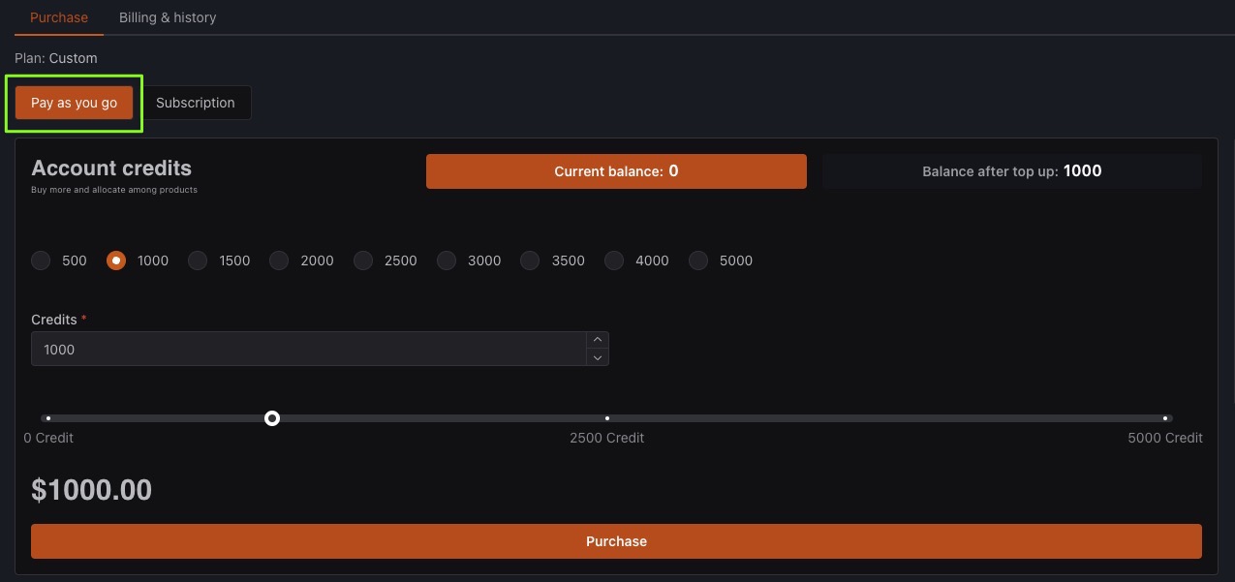Pick the 4000 credits radio option
Image resolution: width=1235 pixels, height=582 pixels.
click(614, 260)
